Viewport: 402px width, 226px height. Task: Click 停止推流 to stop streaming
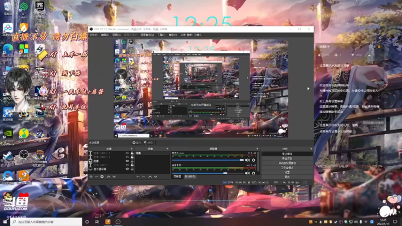[287, 154]
